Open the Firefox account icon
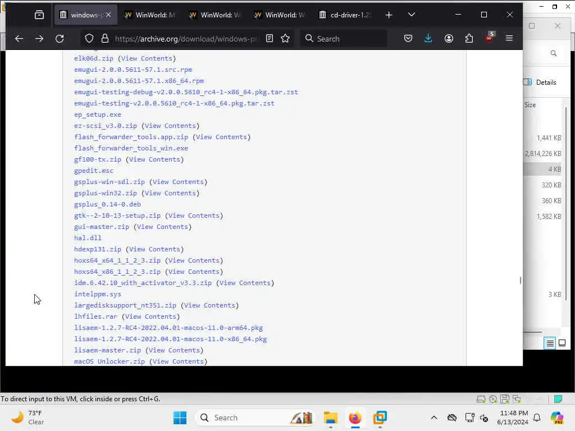 pos(449,39)
